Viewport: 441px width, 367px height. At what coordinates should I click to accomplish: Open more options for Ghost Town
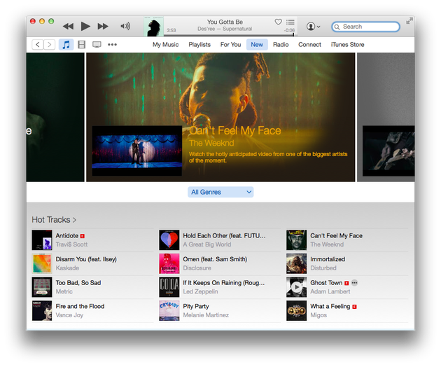(x=354, y=283)
